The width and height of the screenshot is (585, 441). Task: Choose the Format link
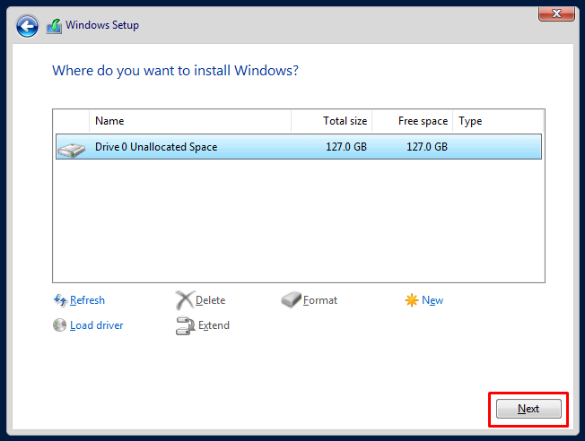tap(320, 300)
